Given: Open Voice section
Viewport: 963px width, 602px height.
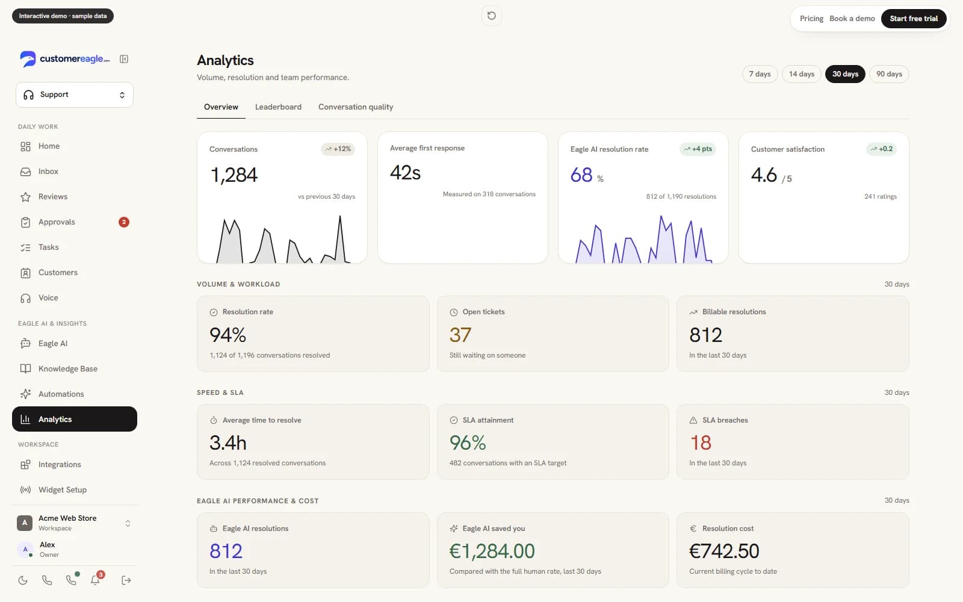Looking at the screenshot, I should click(x=75, y=298).
